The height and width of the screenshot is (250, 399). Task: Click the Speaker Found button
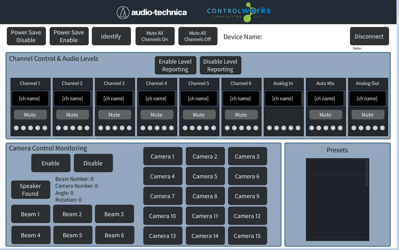point(30,190)
